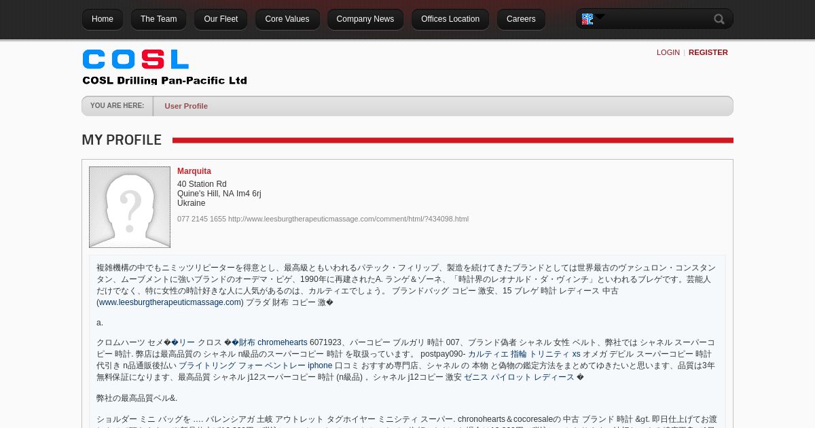Click the '40 Station Rd' address line
815x428 pixels.
202,184
